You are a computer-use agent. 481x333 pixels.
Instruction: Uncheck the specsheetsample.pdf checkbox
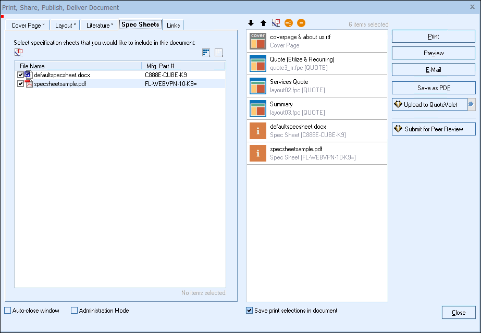click(x=20, y=84)
